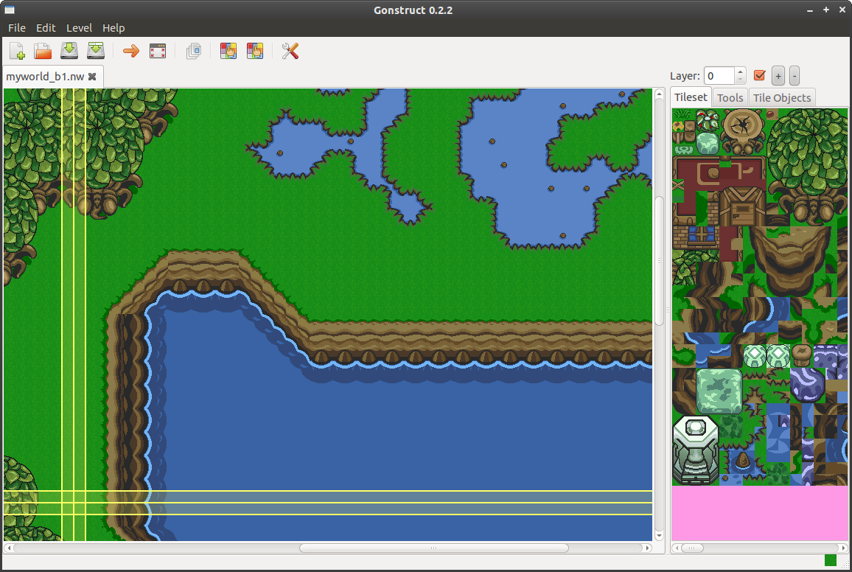852x572 pixels.
Task: Save the current level
Action: (x=69, y=51)
